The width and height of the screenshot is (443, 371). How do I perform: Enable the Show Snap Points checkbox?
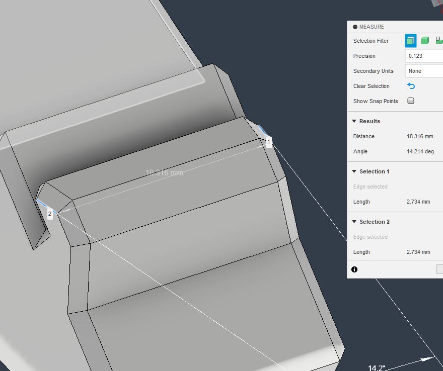click(x=411, y=101)
